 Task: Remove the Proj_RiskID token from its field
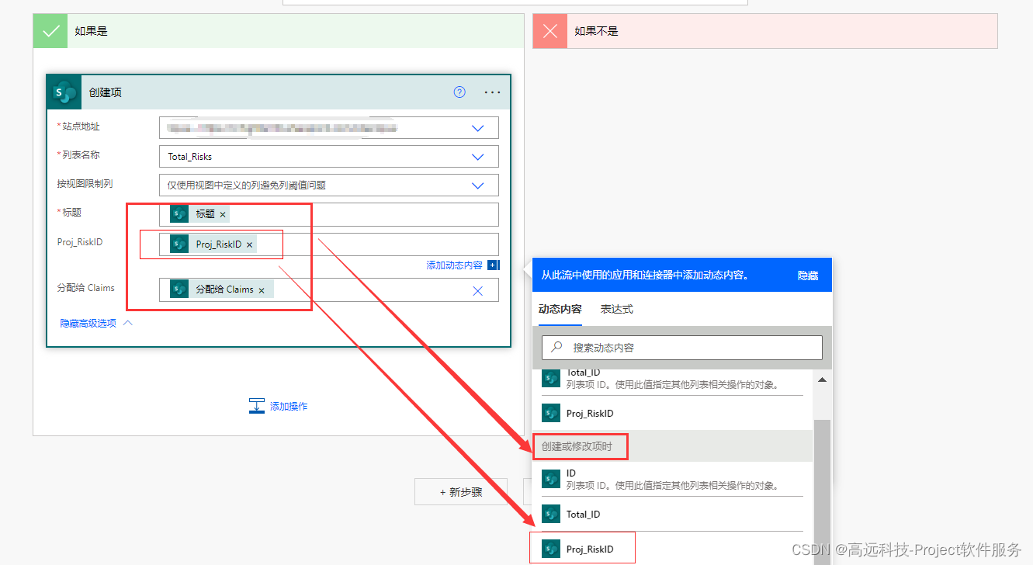pyautogui.click(x=249, y=243)
